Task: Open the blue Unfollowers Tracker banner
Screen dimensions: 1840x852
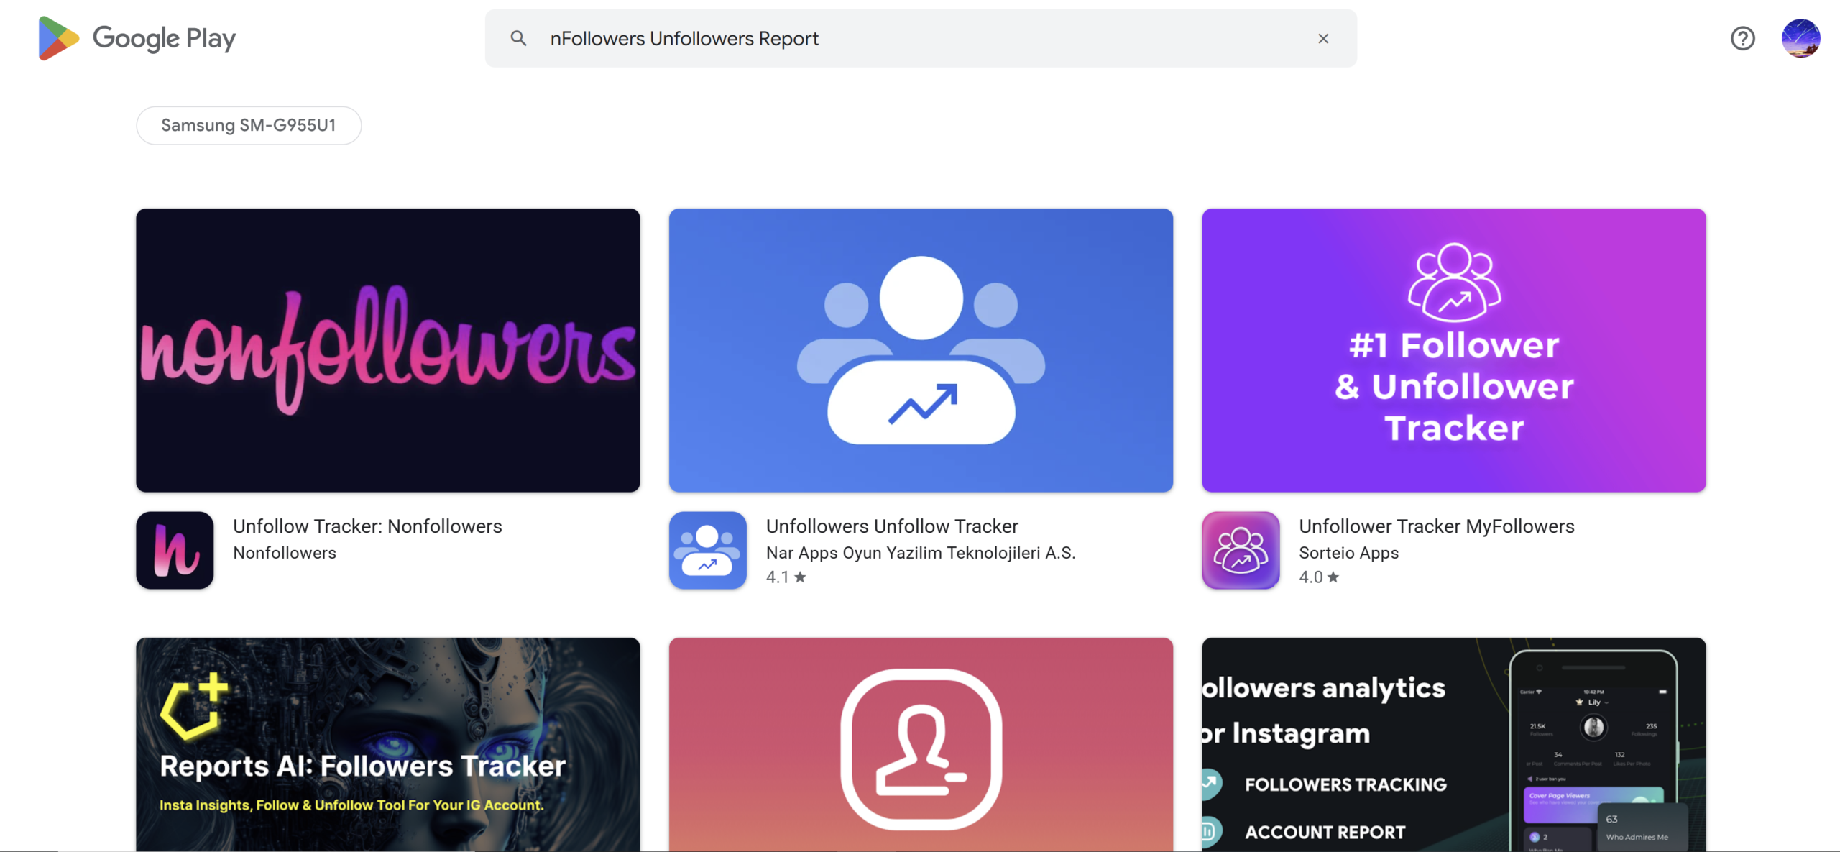Action: point(921,350)
